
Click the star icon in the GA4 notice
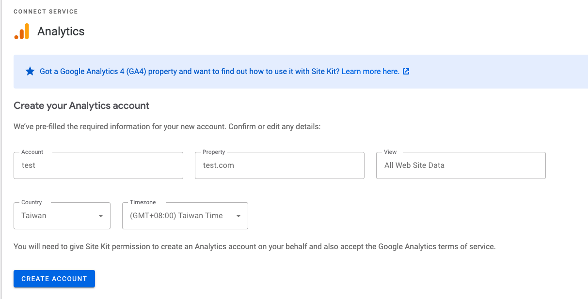pyautogui.click(x=30, y=72)
